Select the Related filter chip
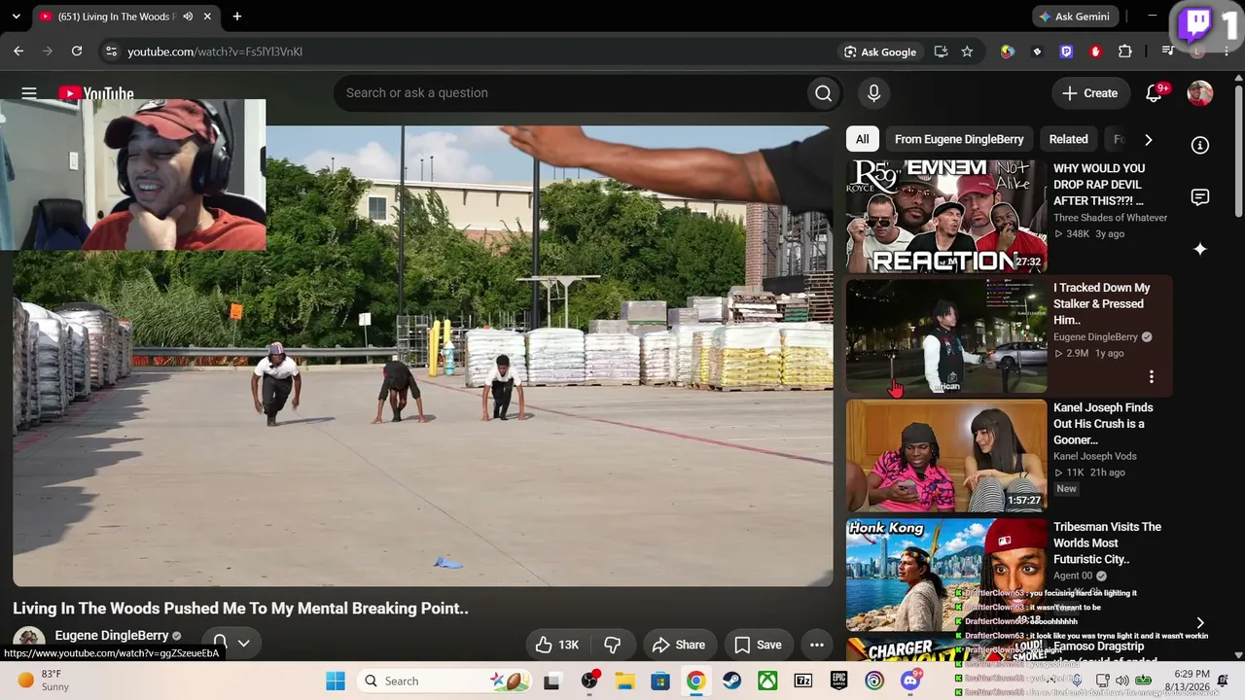This screenshot has height=700, width=1245. click(x=1068, y=139)
